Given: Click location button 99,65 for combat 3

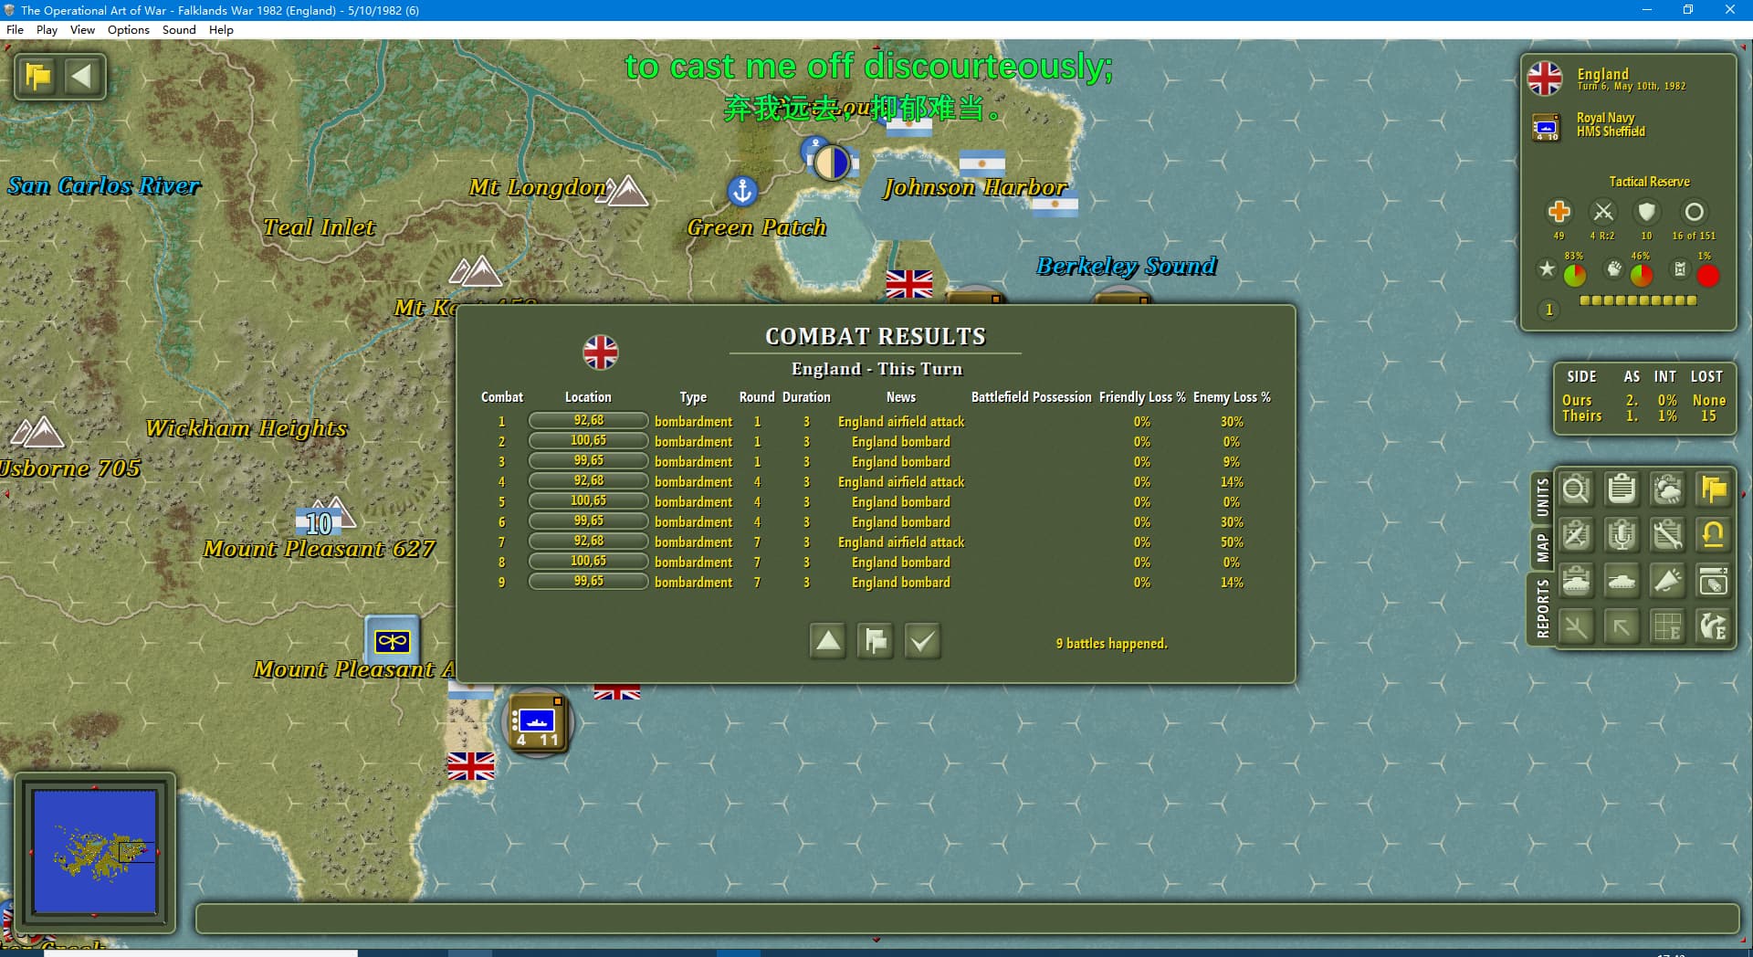Looking at the screenshot, I should [x=589, y=461].
